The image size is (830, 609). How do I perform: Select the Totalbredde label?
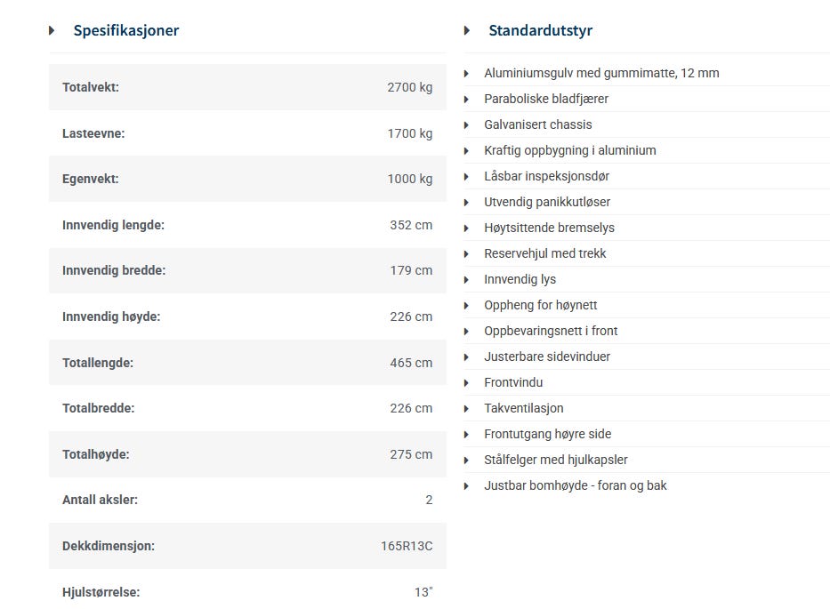[x=99, y=408]
